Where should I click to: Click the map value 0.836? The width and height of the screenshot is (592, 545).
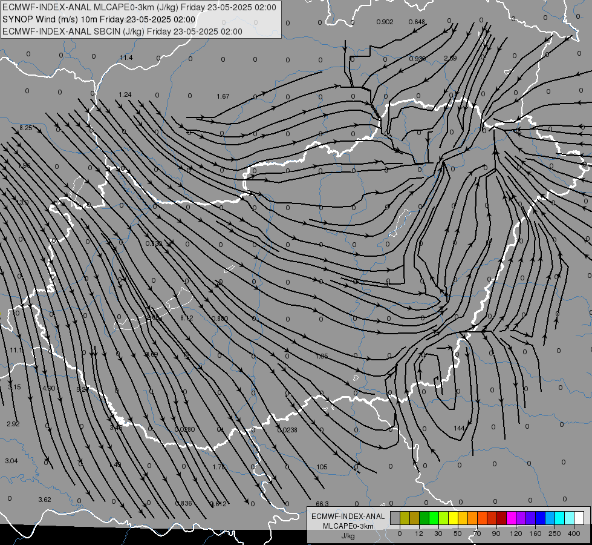coord(183,503)
